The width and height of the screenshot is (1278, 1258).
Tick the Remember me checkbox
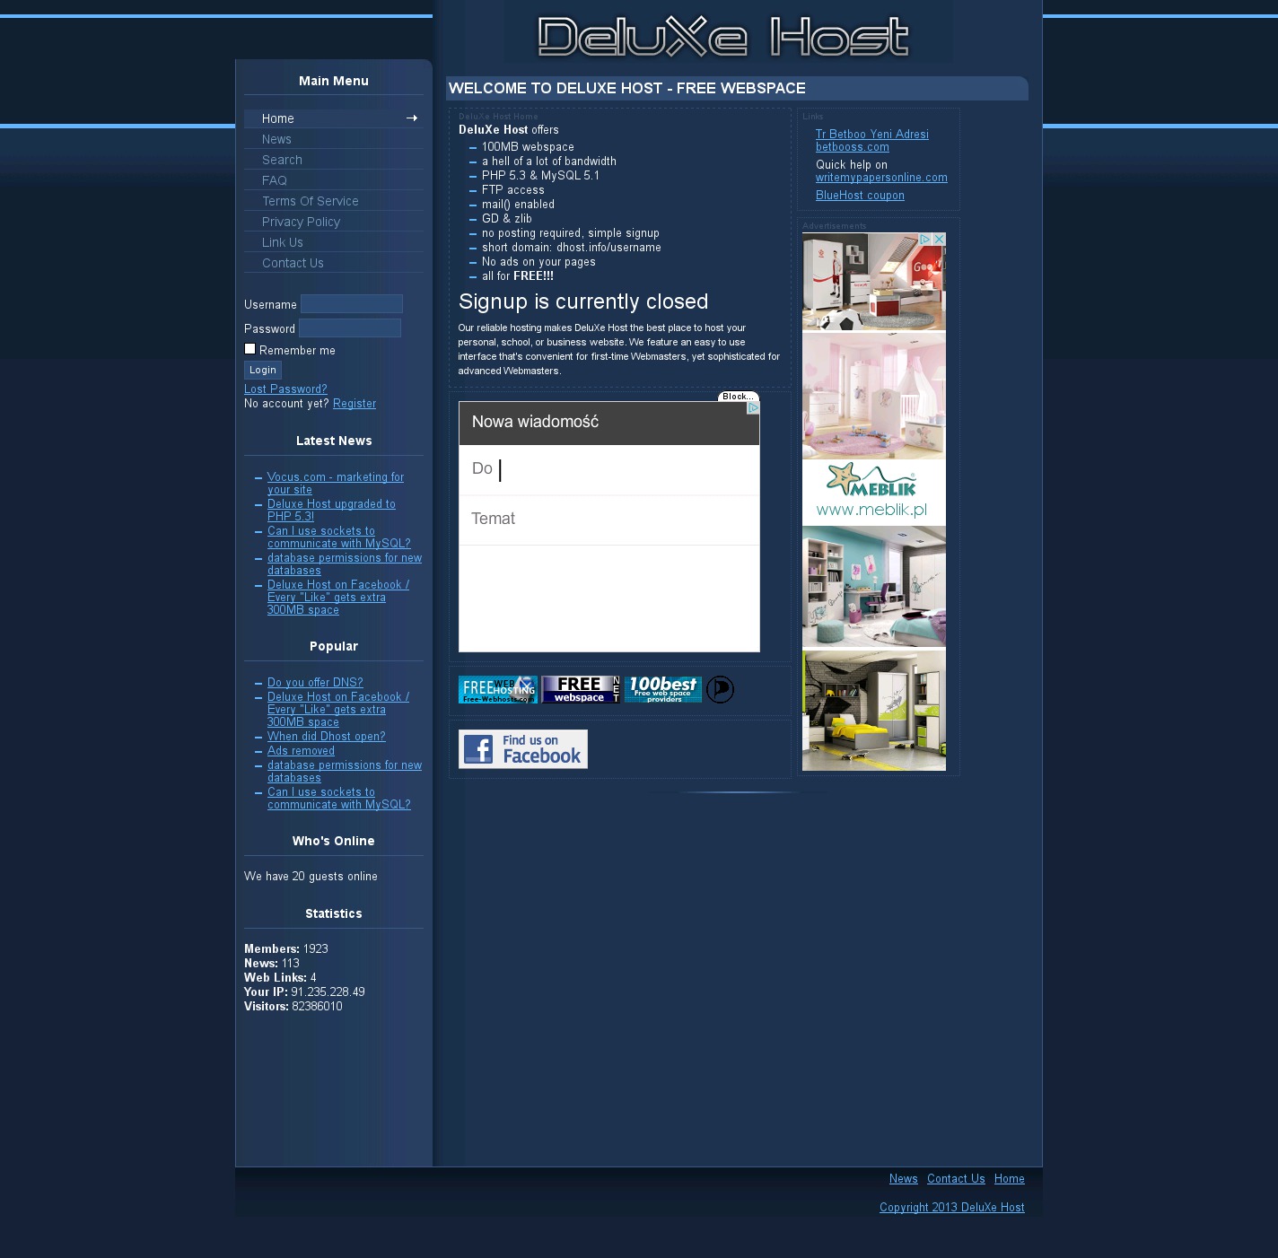coord(250,349)
